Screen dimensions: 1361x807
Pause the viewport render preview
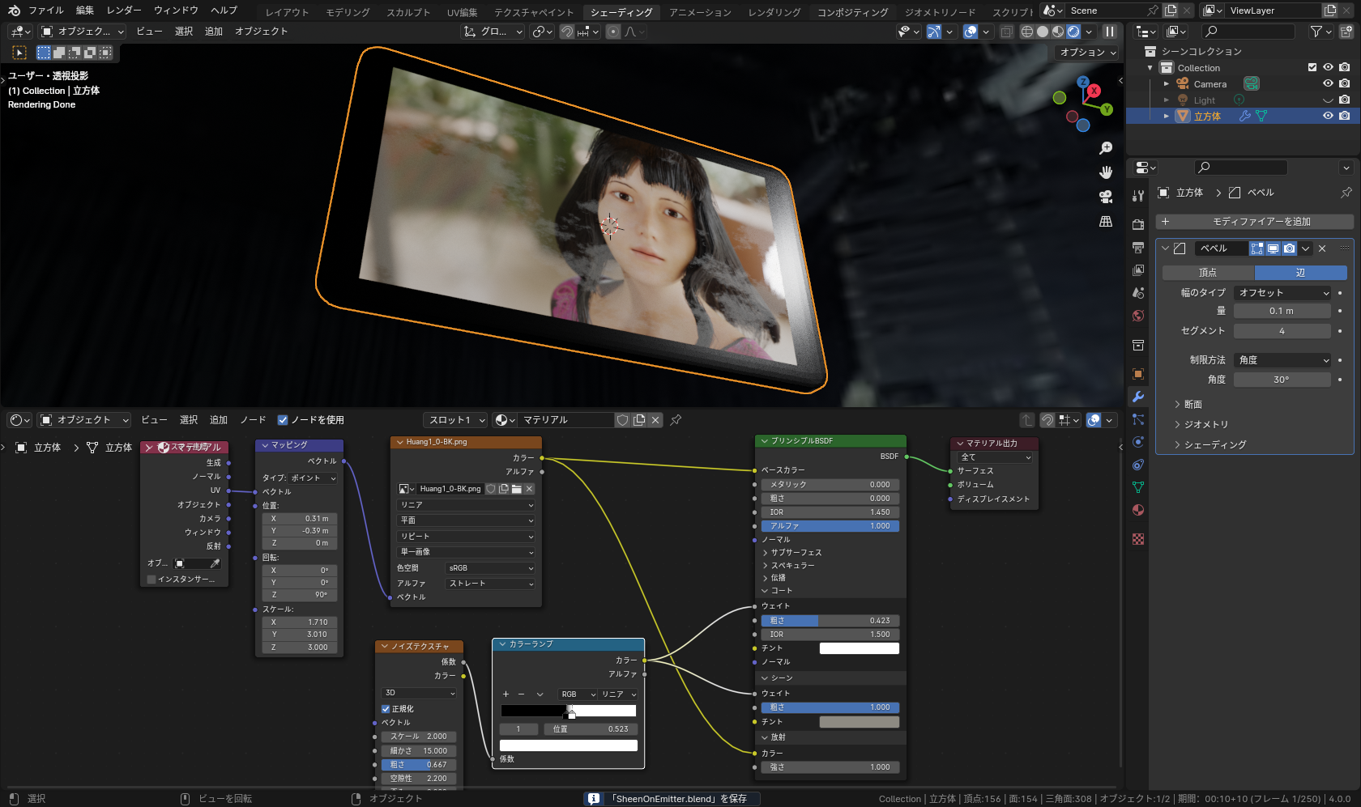click(1110, 32)
